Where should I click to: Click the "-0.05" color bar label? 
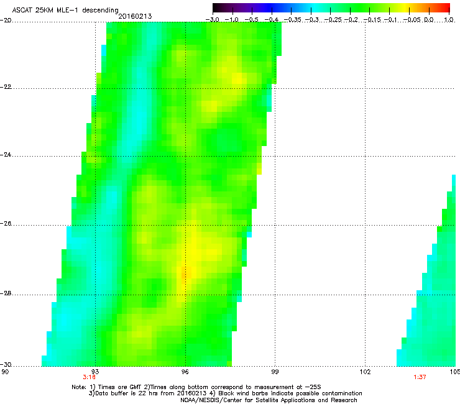[412, 20]
